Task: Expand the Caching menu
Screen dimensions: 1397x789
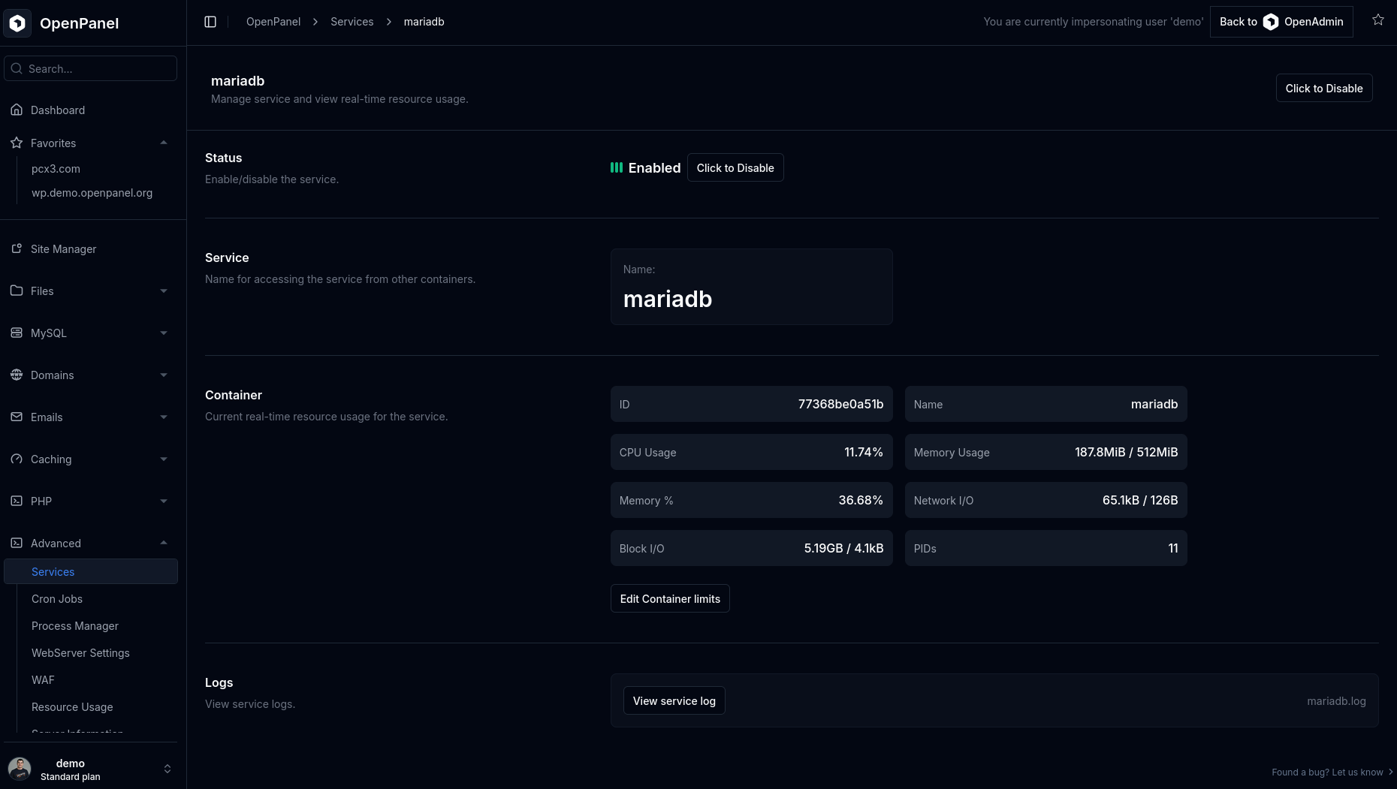Action: [x=164, y=459]
